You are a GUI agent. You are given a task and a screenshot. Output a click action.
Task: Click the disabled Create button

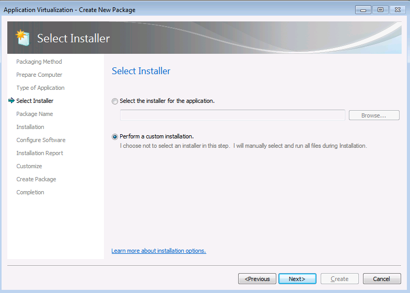(x=339, y=278)
